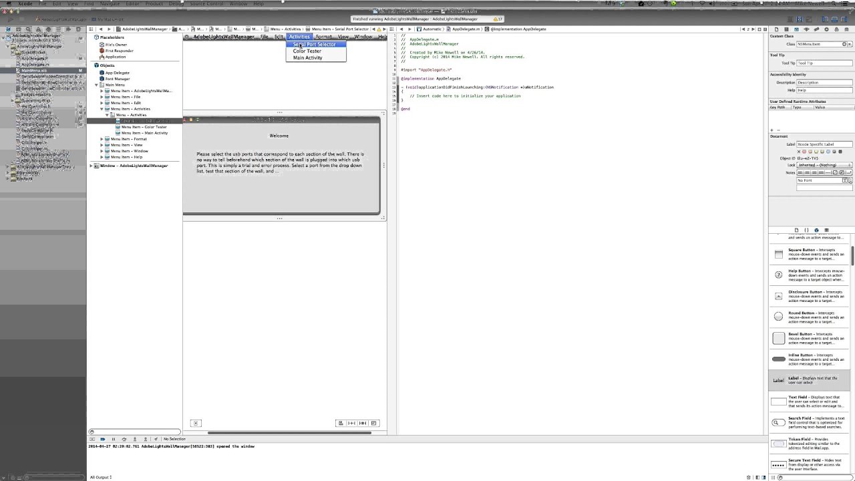
Task: Click the Xcode Specific Label field
Action: [824, 144]
